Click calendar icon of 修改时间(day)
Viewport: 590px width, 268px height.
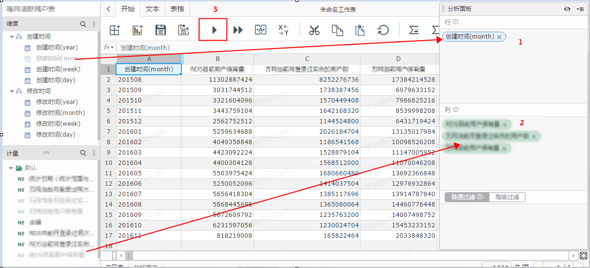pos(27,135)
